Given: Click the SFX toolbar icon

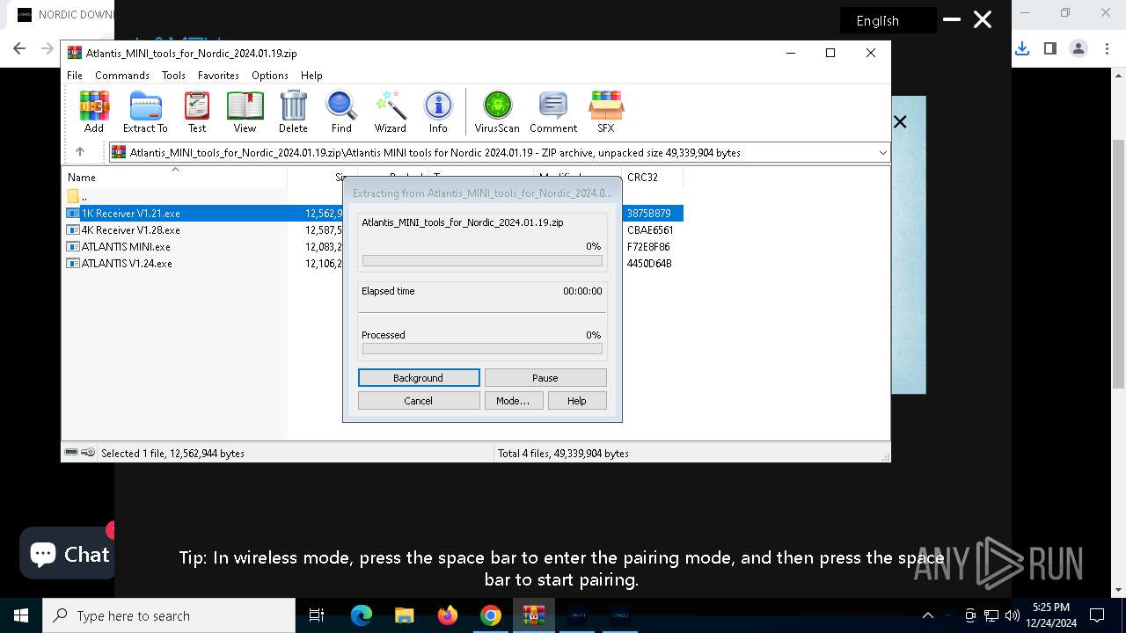Looking at the screenshot, I should 606,112.
